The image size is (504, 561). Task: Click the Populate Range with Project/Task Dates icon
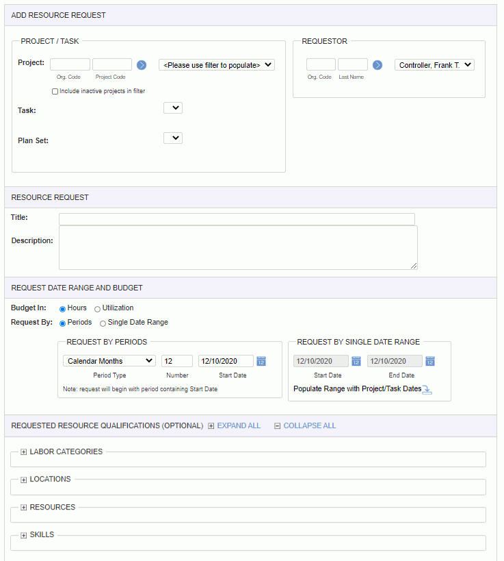427,390
